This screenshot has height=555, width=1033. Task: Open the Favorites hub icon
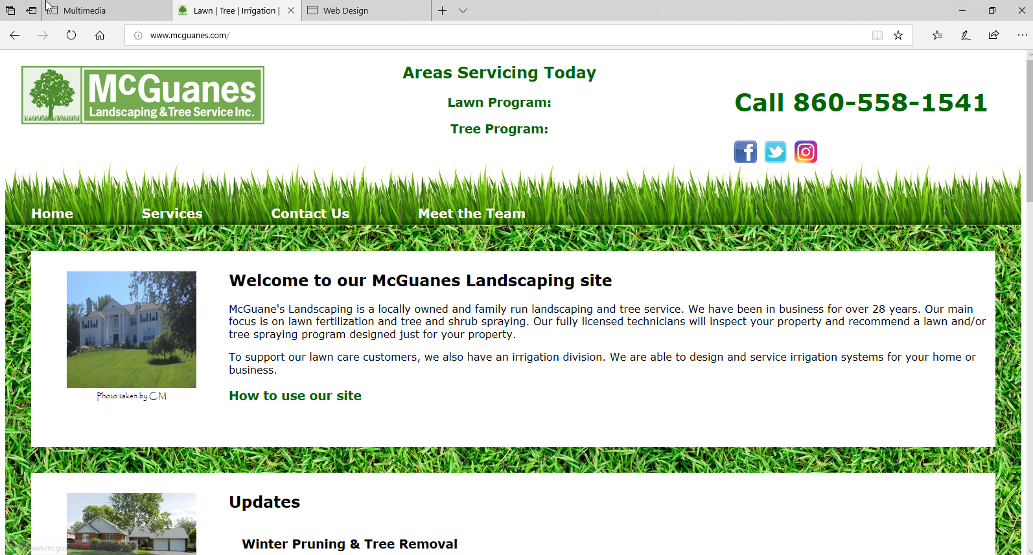tap(937, 35)
